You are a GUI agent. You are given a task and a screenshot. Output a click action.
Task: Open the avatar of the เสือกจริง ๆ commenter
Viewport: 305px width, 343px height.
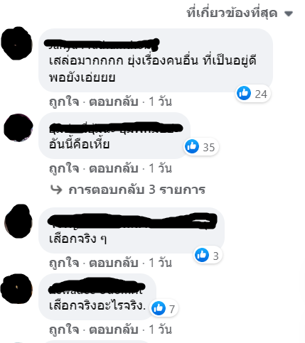click(18, 221)
